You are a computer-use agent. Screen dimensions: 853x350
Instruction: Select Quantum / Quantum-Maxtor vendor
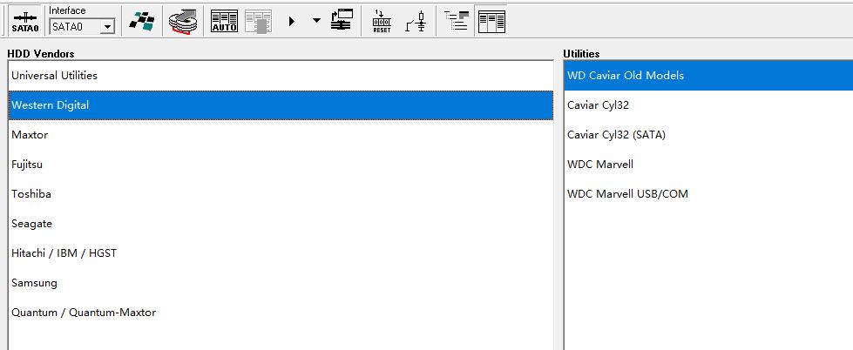(281, 313)
